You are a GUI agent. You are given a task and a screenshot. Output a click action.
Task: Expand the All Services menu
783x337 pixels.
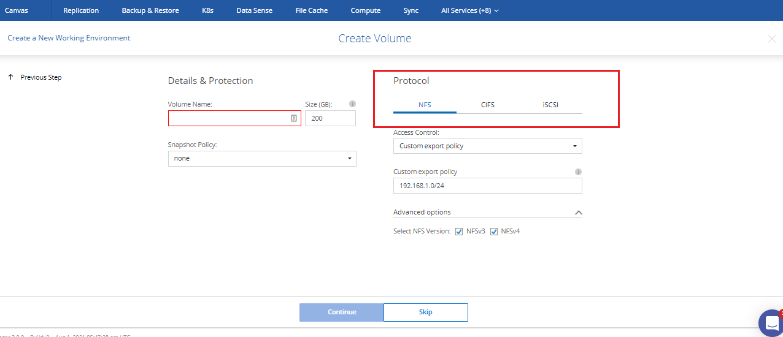point(469,10)
